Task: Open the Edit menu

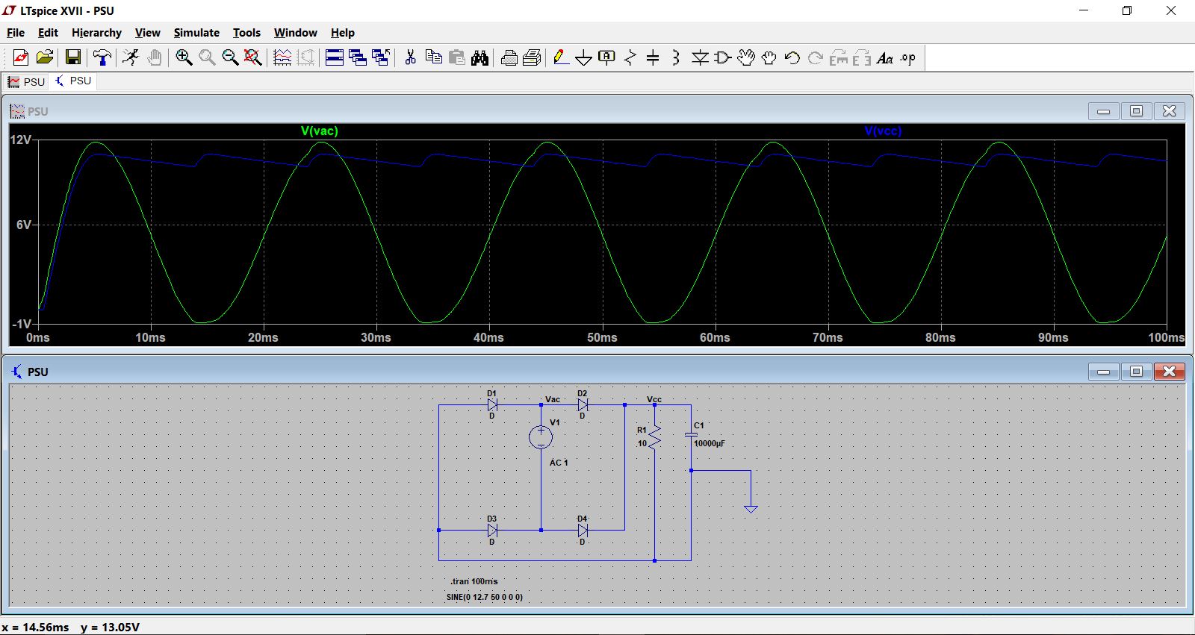Action: pyautogui.click(x=48, y=33)
